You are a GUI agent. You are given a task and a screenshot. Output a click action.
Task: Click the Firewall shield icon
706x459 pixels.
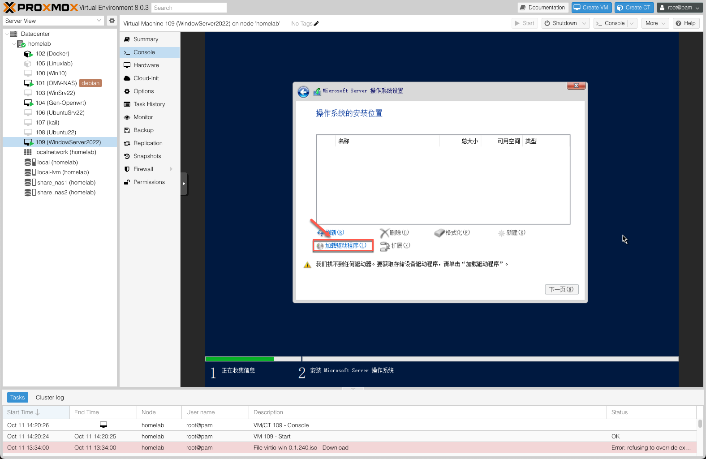[x=127, y=169]
